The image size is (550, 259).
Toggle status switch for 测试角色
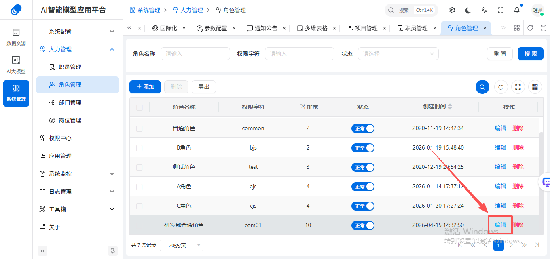pos(363,167)
